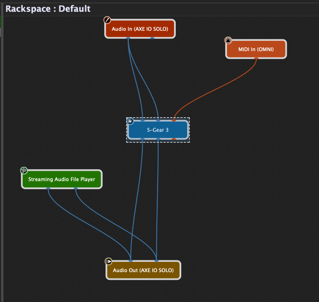
Task: Click the MIDI In block's orange output pin
Action: pyautogui.click(x=256, y=58)
